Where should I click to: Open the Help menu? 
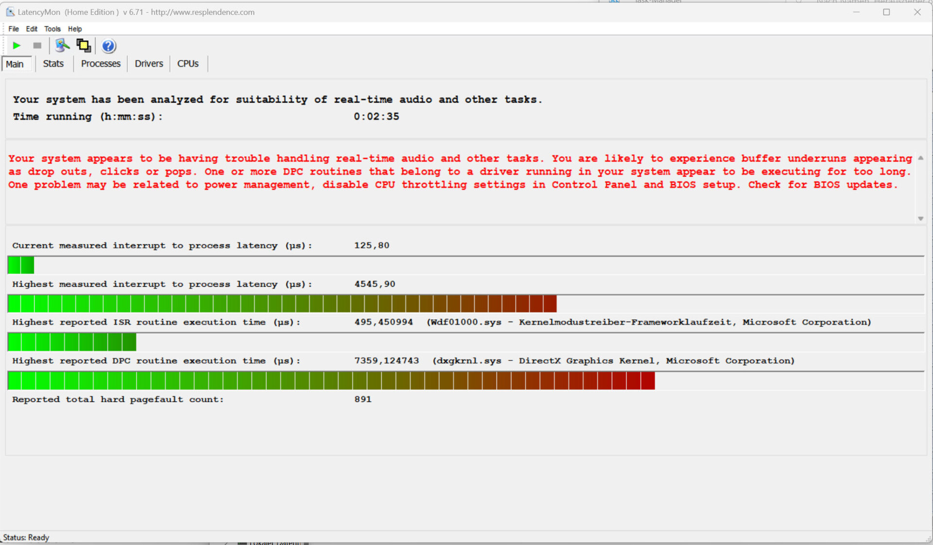point(75,29)
